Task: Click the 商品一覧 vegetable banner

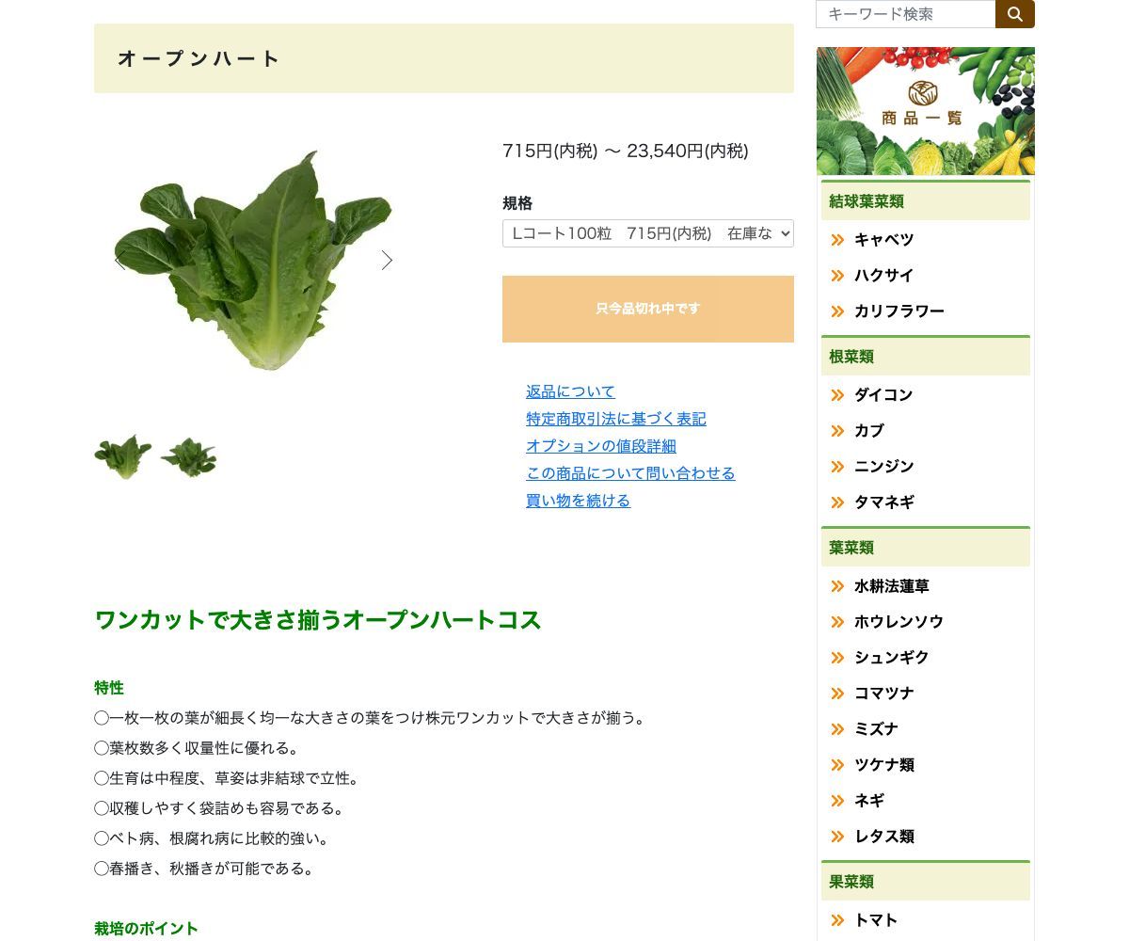Action: point(925,111)
